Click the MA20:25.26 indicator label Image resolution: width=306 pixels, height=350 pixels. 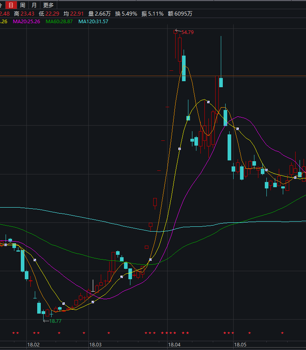(26, 22)
